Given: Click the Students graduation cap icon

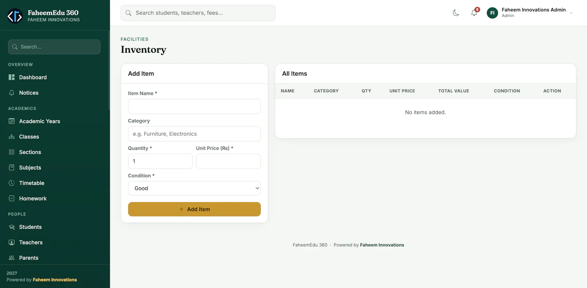Looking at the screenshot, I should [12, 227].
